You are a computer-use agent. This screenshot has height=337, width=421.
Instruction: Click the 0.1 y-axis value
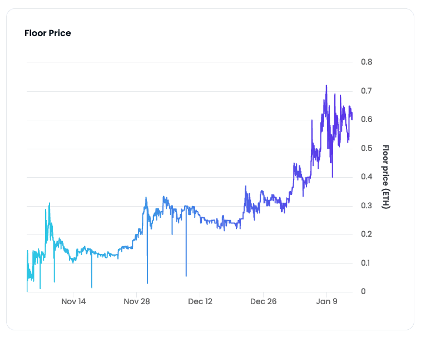point(366,263)
